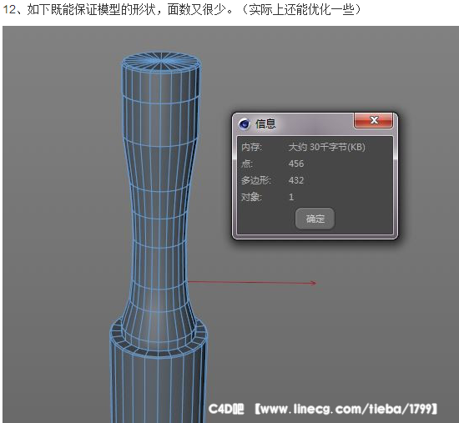Select the circular top cap of the model

click(161, 62)
